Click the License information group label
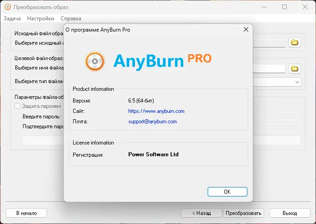Image resolution: width=316 pixels, height=224 pixels. [x=93, y=143]
